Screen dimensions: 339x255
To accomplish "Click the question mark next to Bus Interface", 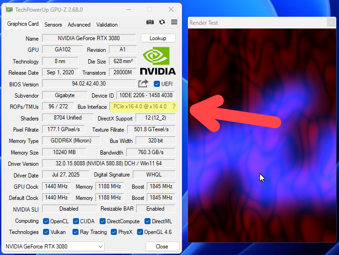I will [173, 106].
